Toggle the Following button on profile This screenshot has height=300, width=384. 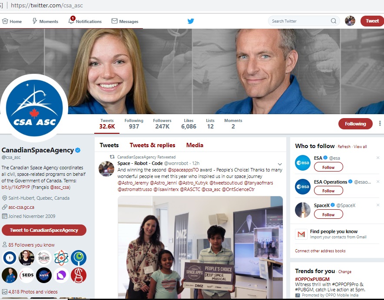[355, 124]
